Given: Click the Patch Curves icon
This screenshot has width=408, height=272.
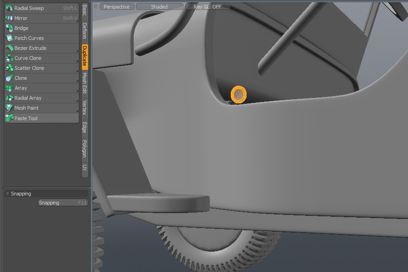Looking at the screenshot, I should coord(10,38).
